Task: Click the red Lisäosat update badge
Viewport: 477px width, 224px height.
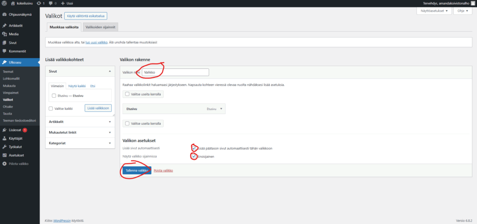Action: point(25,130)
